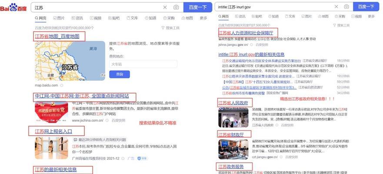Open 江苏省人民政府 result title
This screenshot has width=383, height=174.
click(x=233, y=103)
